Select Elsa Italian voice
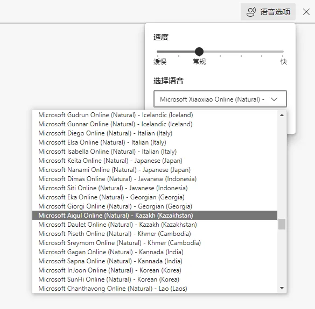315x309 pixels. point(155,142)
